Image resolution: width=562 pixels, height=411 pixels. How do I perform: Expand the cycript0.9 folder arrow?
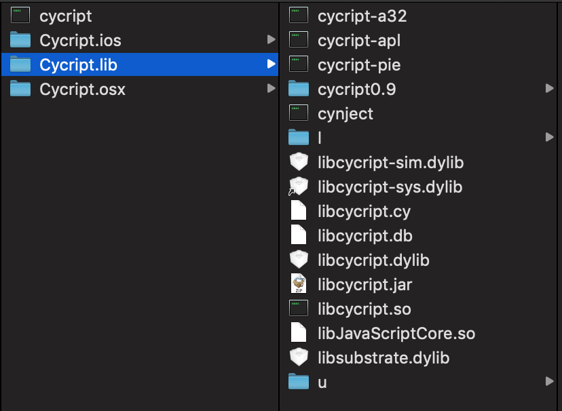coord(550,88)
